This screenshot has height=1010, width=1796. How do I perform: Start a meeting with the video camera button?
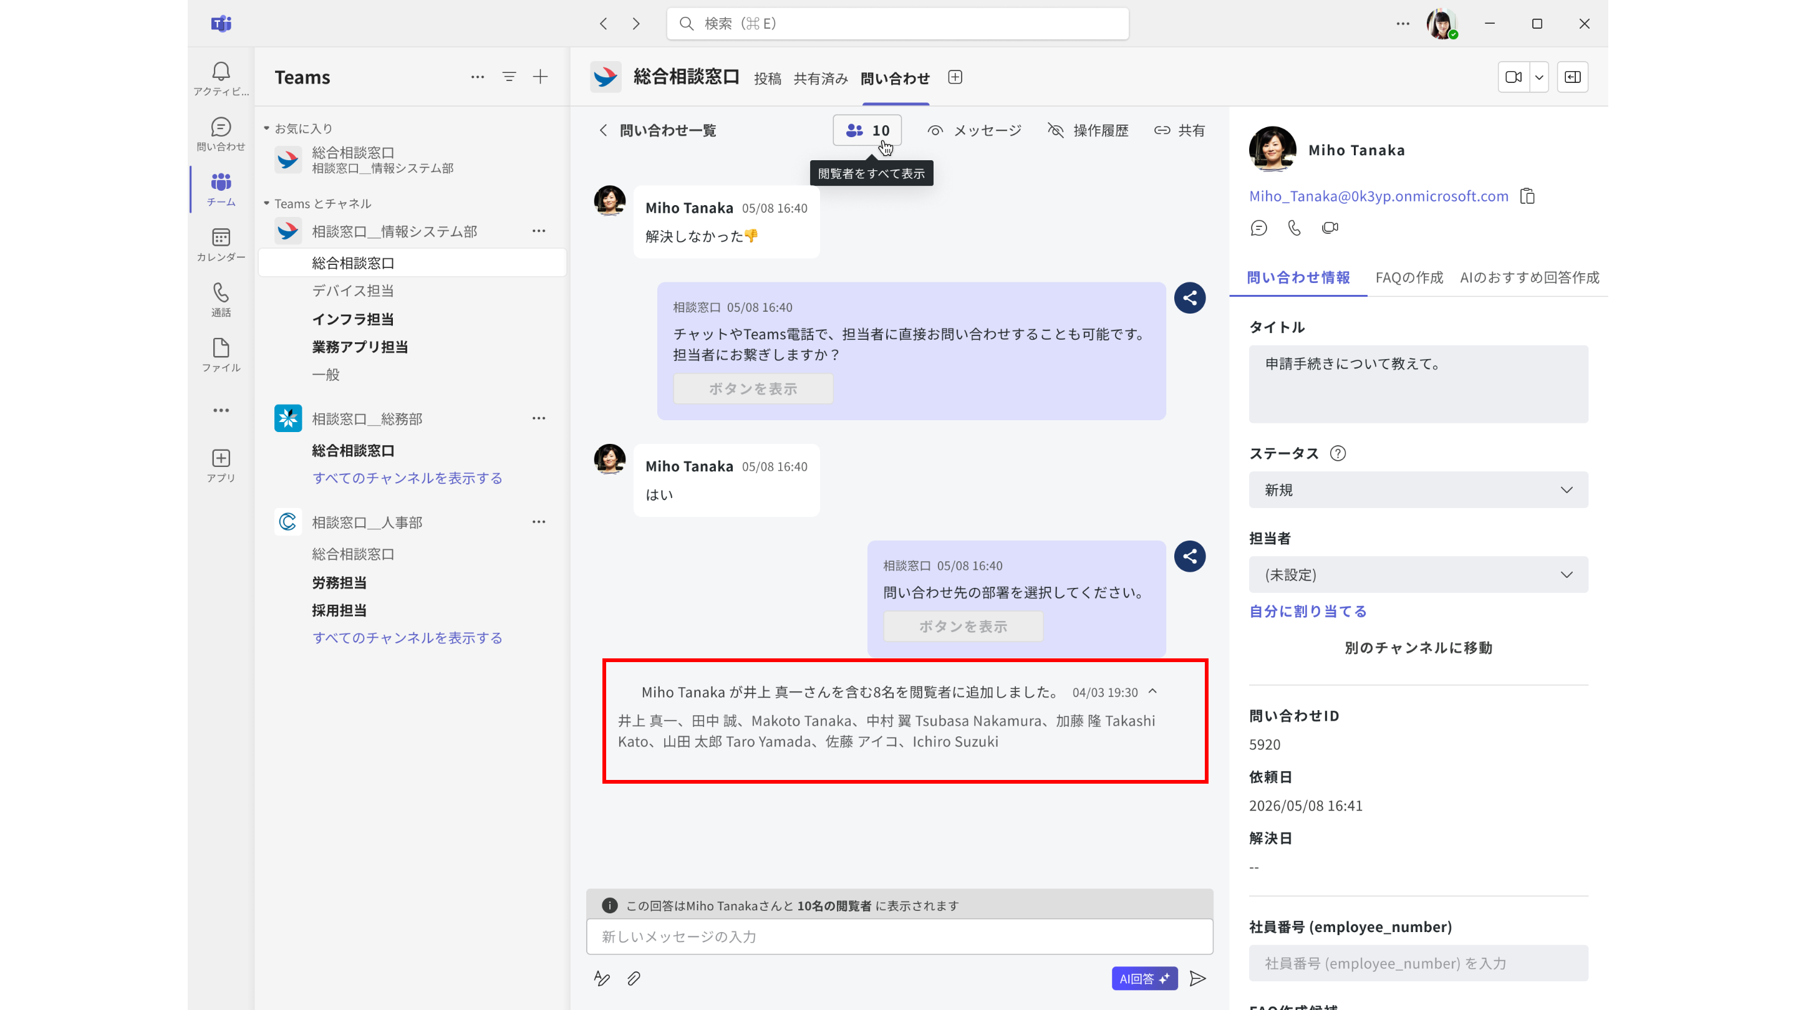(x=1514, y=77)
